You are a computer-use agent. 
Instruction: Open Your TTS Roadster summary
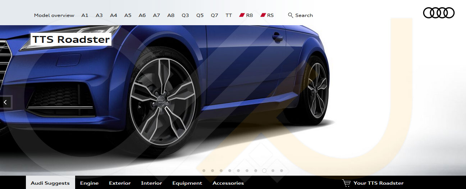(x=378, y=183)
